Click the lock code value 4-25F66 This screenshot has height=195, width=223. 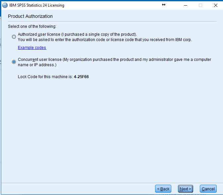pos(82,77)
